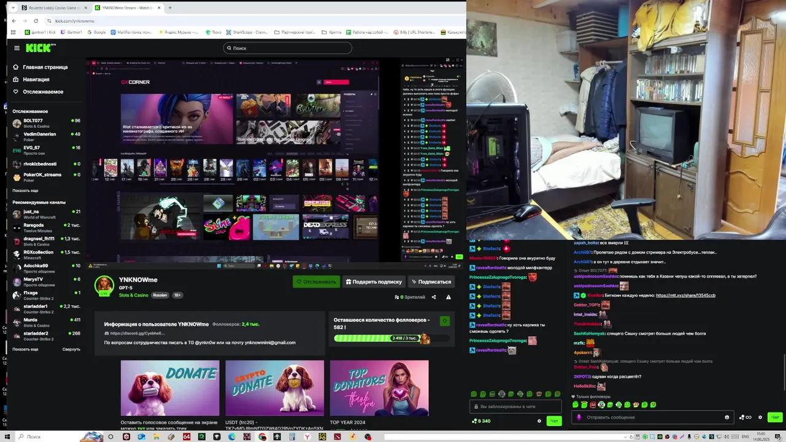Open the Google bookmark
The height and width of the screenshot is (442, 786).
(96, 32)
